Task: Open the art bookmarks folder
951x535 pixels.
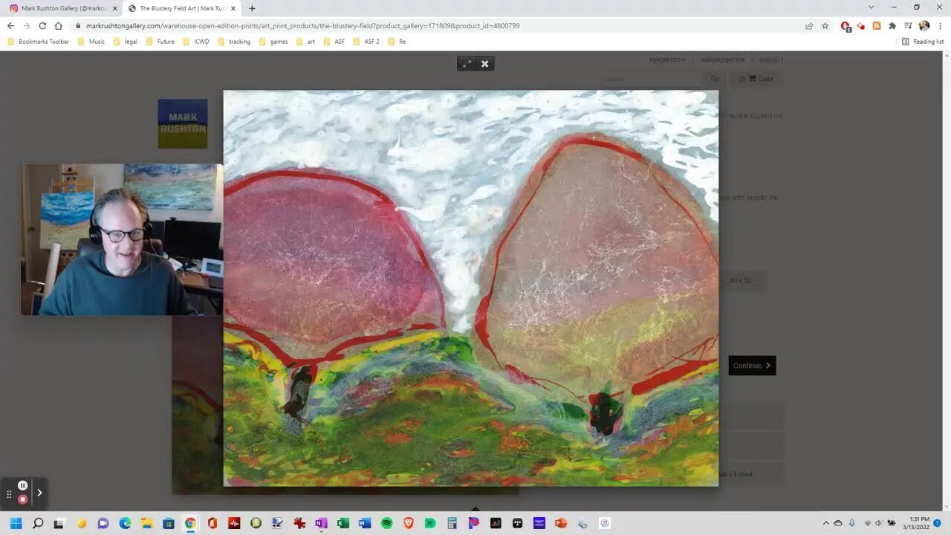Action: [305, 42]
